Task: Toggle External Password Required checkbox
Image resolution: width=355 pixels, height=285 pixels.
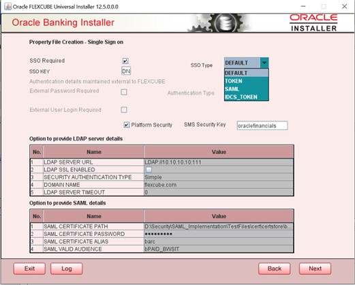Action: point(124,92)
